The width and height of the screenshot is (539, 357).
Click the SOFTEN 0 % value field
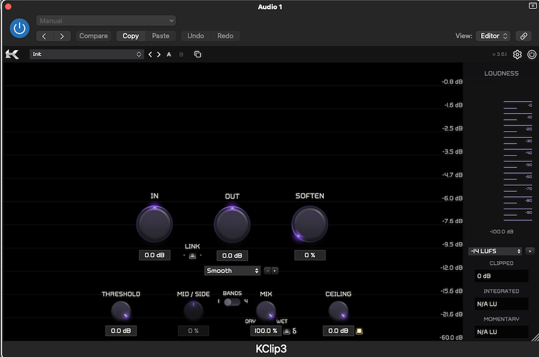(x=310, y=255)
